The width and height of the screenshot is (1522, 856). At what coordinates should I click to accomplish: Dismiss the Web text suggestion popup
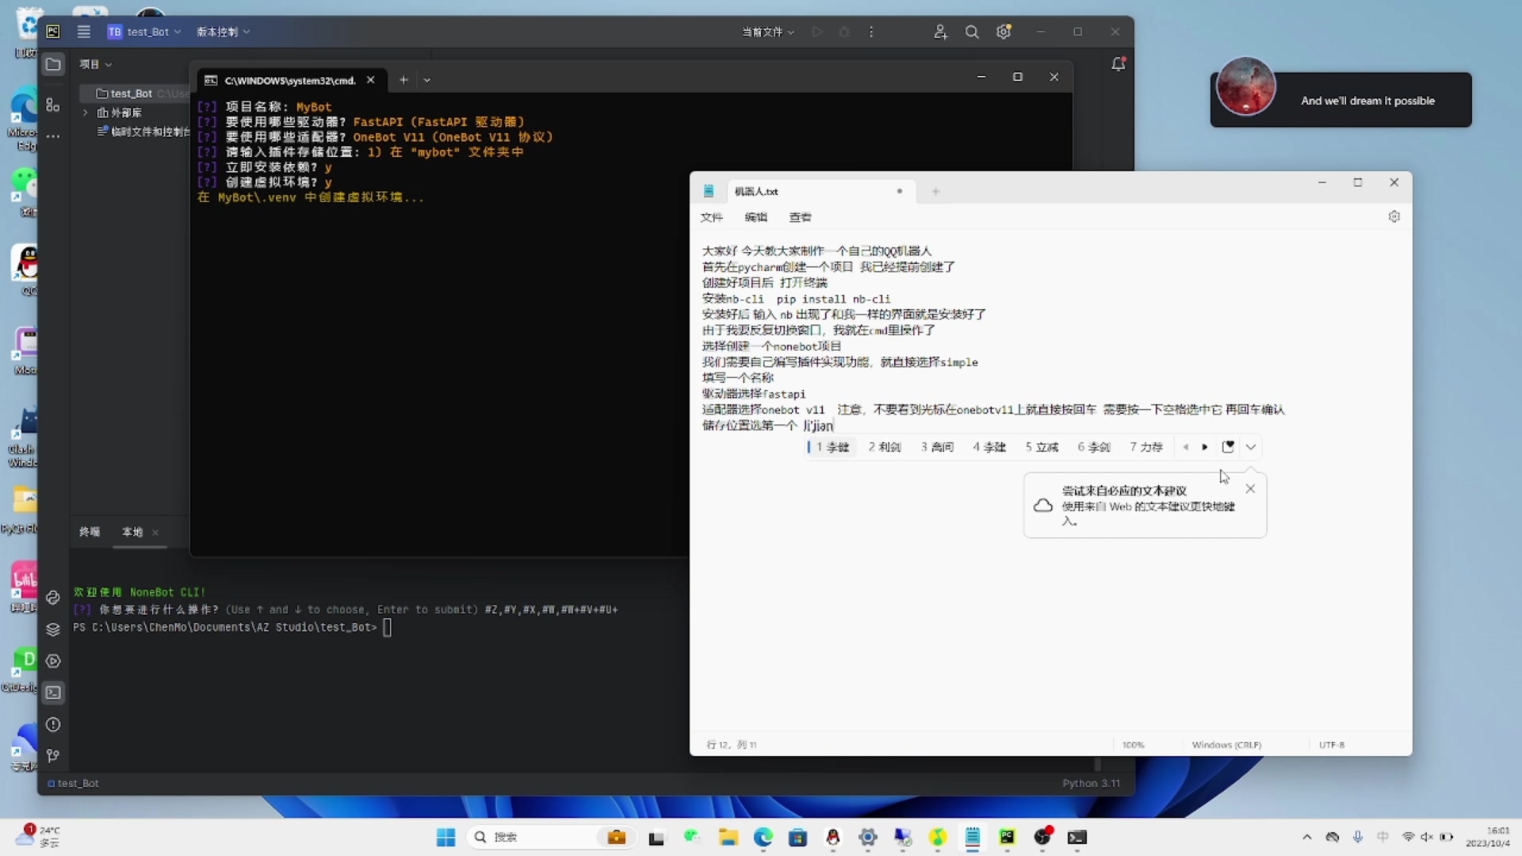pos(1250,489)
